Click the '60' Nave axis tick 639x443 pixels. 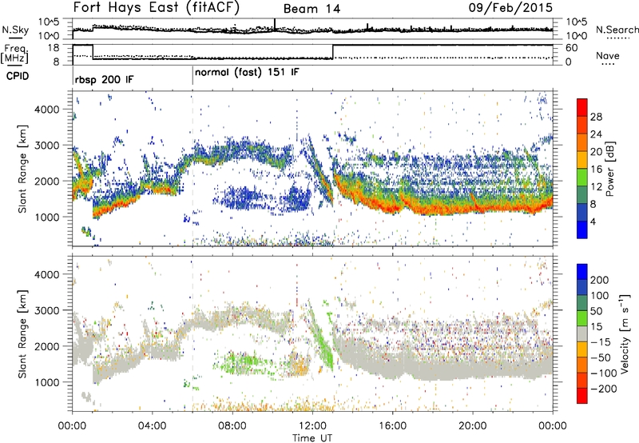(572, 48)
